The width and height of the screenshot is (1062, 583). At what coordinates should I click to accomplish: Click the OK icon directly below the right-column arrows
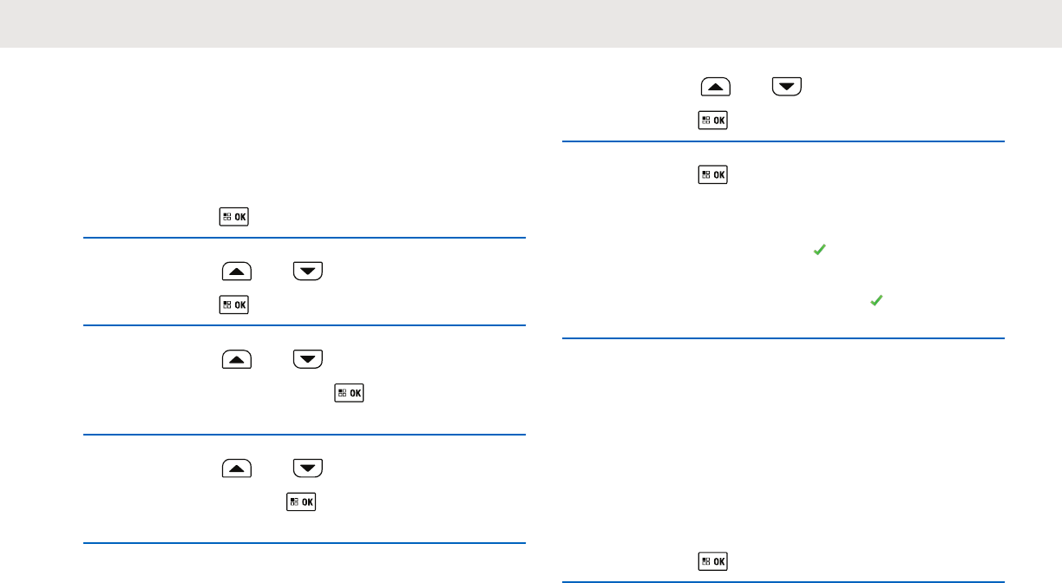click(713, 121)
